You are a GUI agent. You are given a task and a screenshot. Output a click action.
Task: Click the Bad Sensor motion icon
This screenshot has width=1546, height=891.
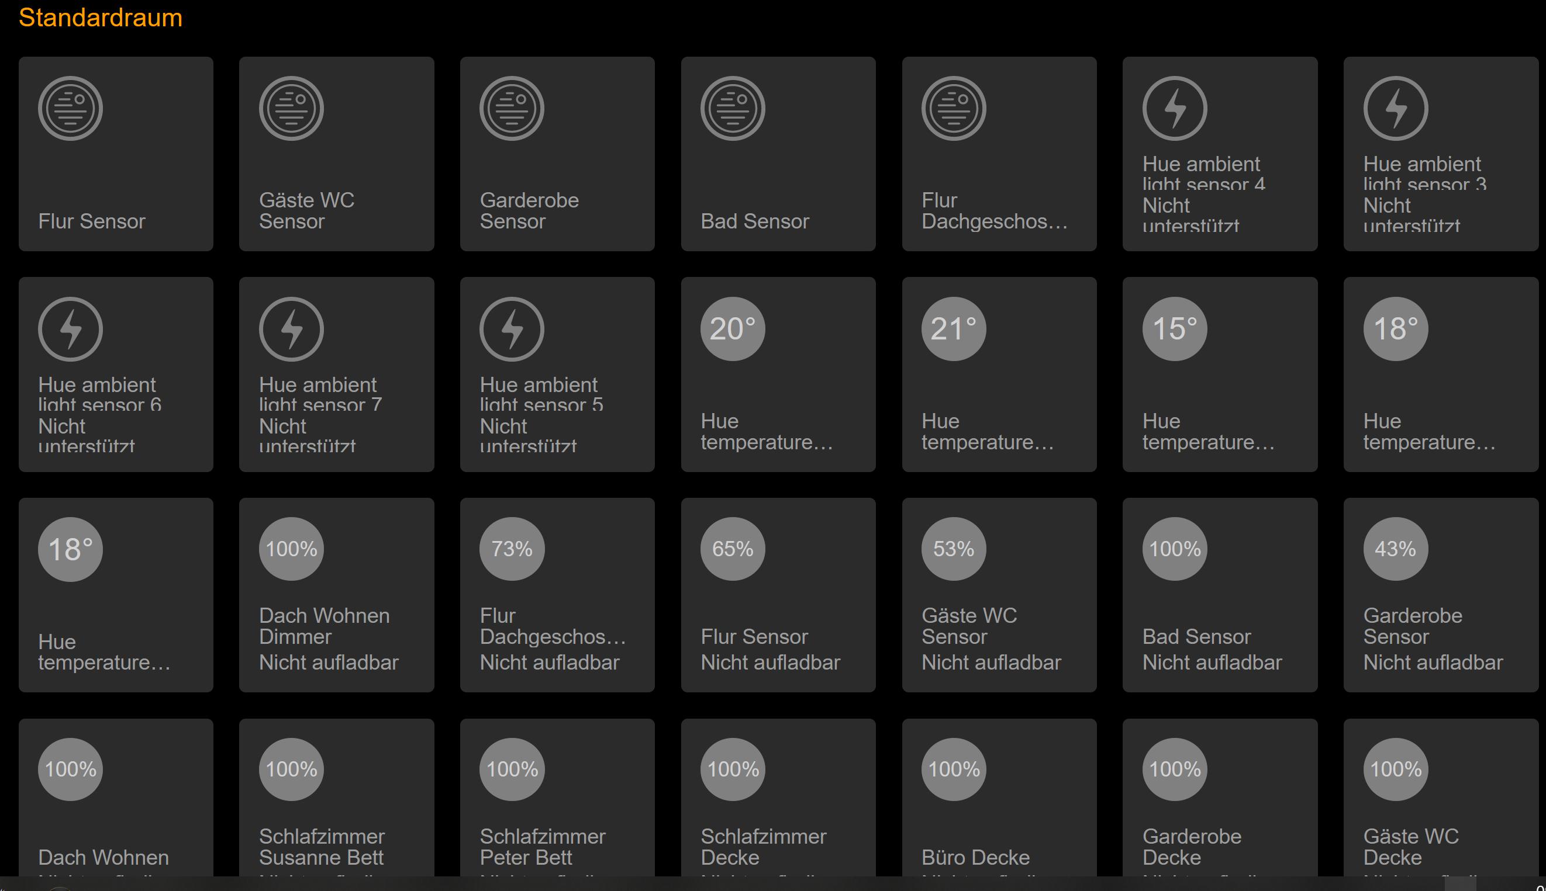[x=733, y=108]
